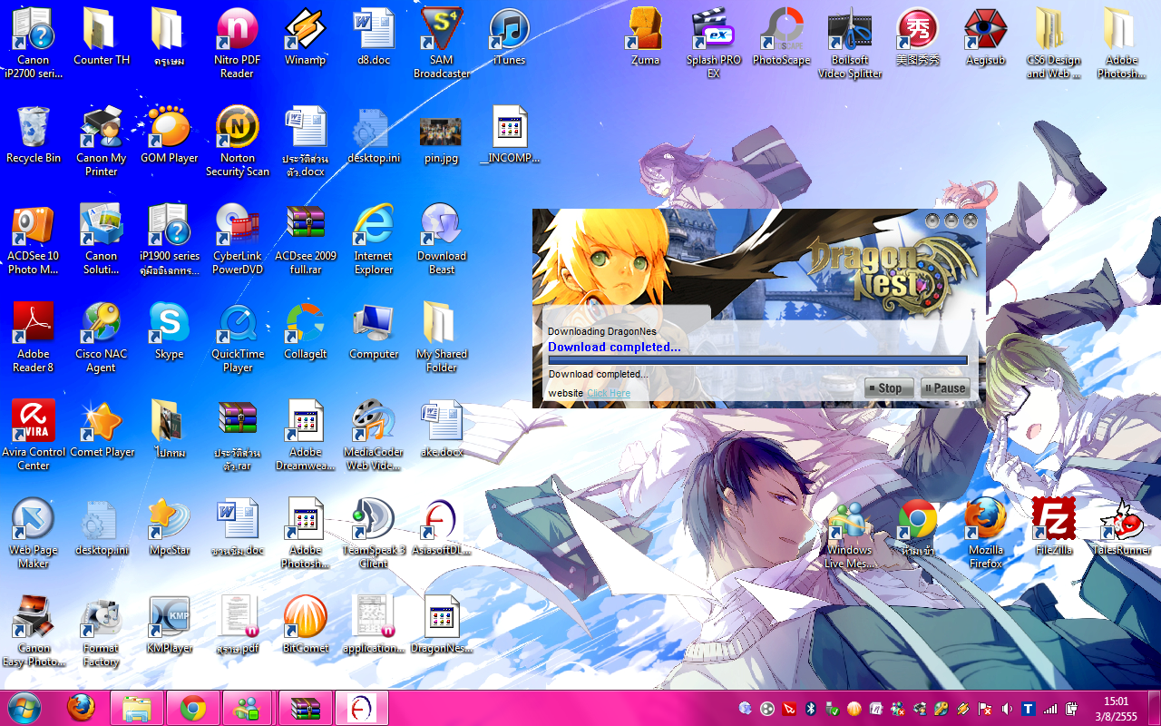
Task: Select the Winamp shortcut
Action: (x=305, y=36)
